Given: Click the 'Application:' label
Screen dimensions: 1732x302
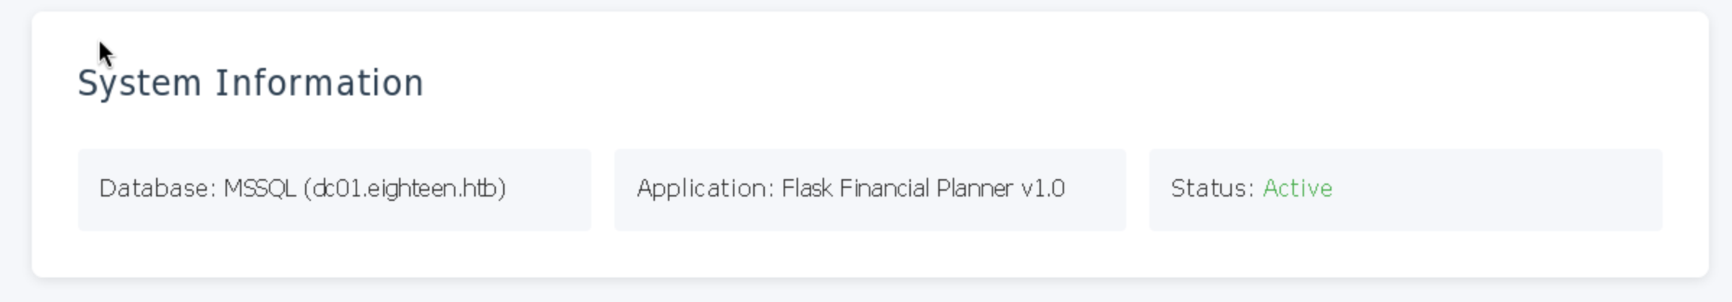Looking at the screenshot, I should click(705, 189).
